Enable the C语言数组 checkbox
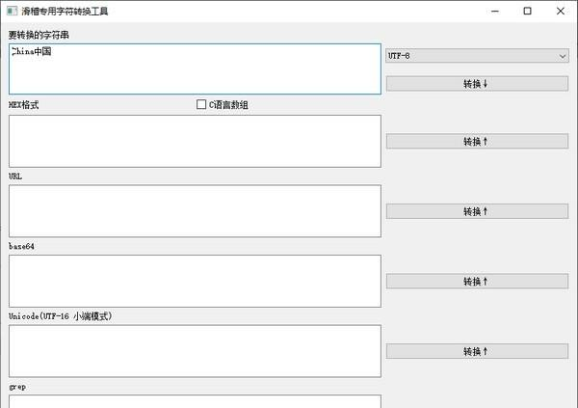 pyautogui.click(x=201, y=105)
